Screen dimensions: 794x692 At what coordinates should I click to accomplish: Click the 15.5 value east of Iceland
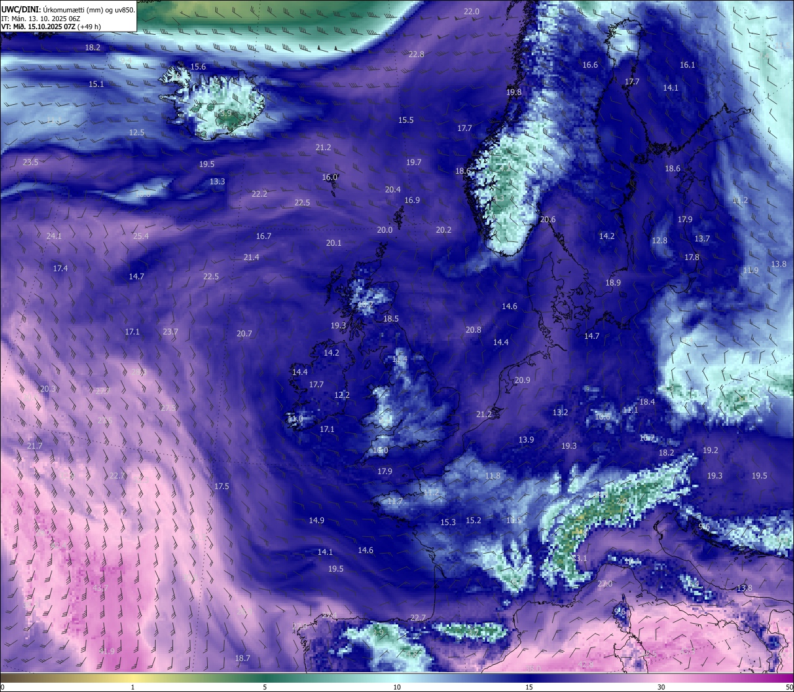(x=406, y=120)
